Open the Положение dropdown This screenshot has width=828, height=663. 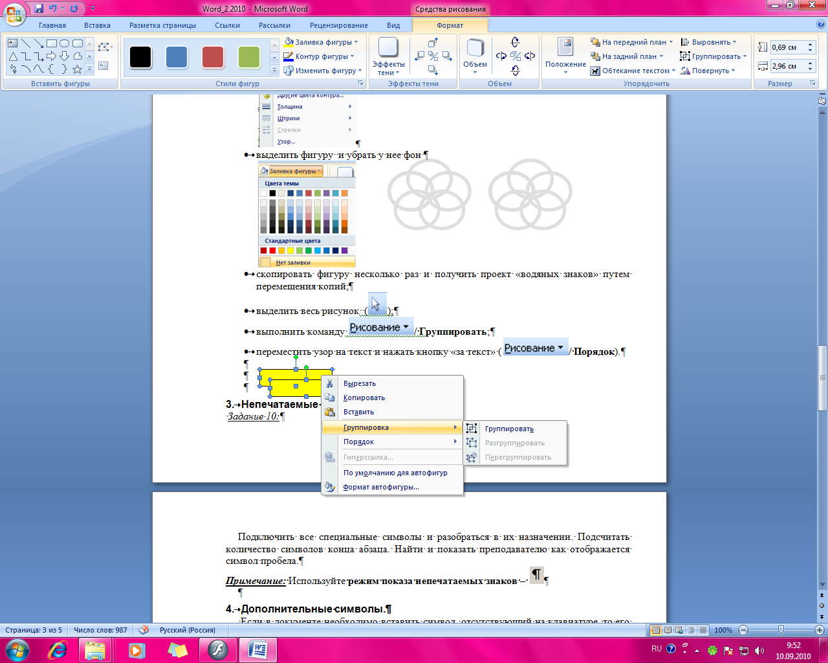[565, 56]
